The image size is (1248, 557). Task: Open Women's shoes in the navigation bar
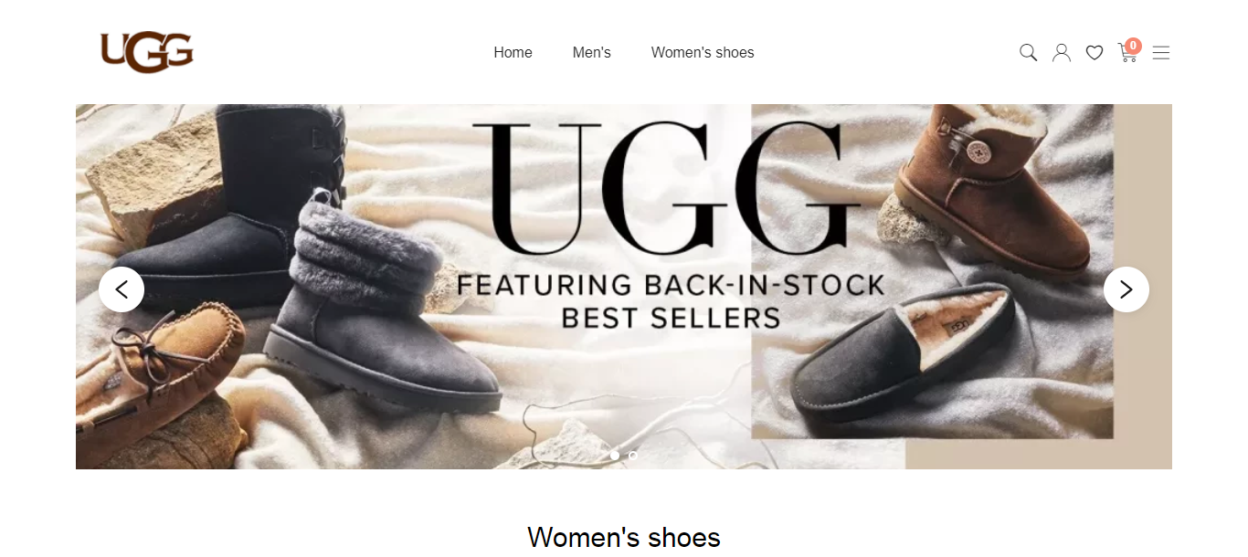[x=703, y=53]
